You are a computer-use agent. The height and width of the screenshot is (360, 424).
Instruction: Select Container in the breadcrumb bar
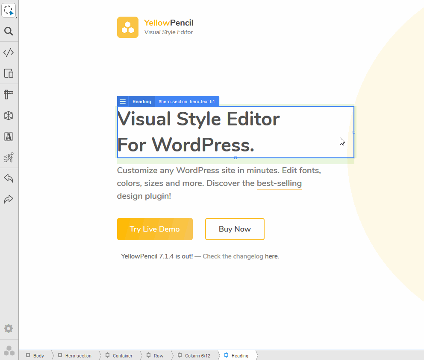(119, 356)
